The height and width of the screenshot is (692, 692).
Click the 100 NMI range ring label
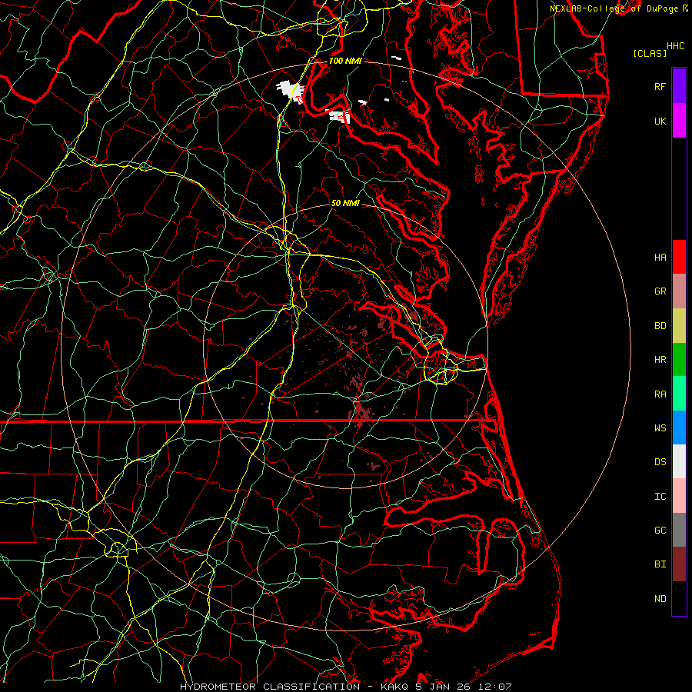click(345, 61)
